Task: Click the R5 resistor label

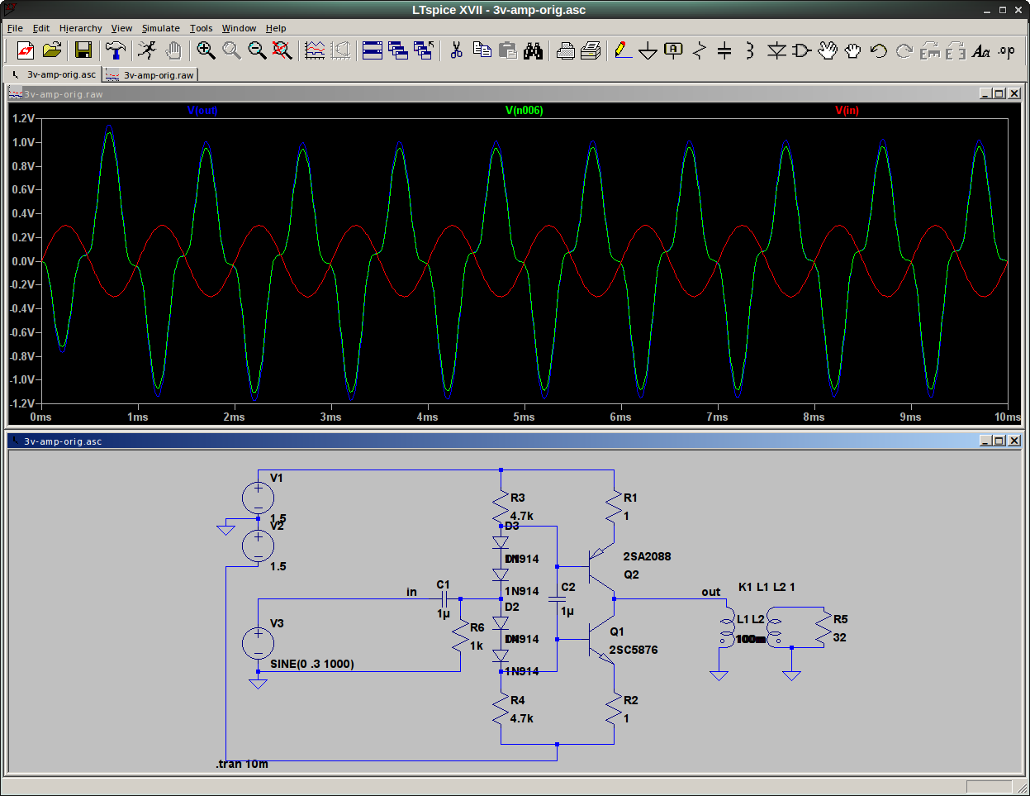Action: click(x=841, y=619)
